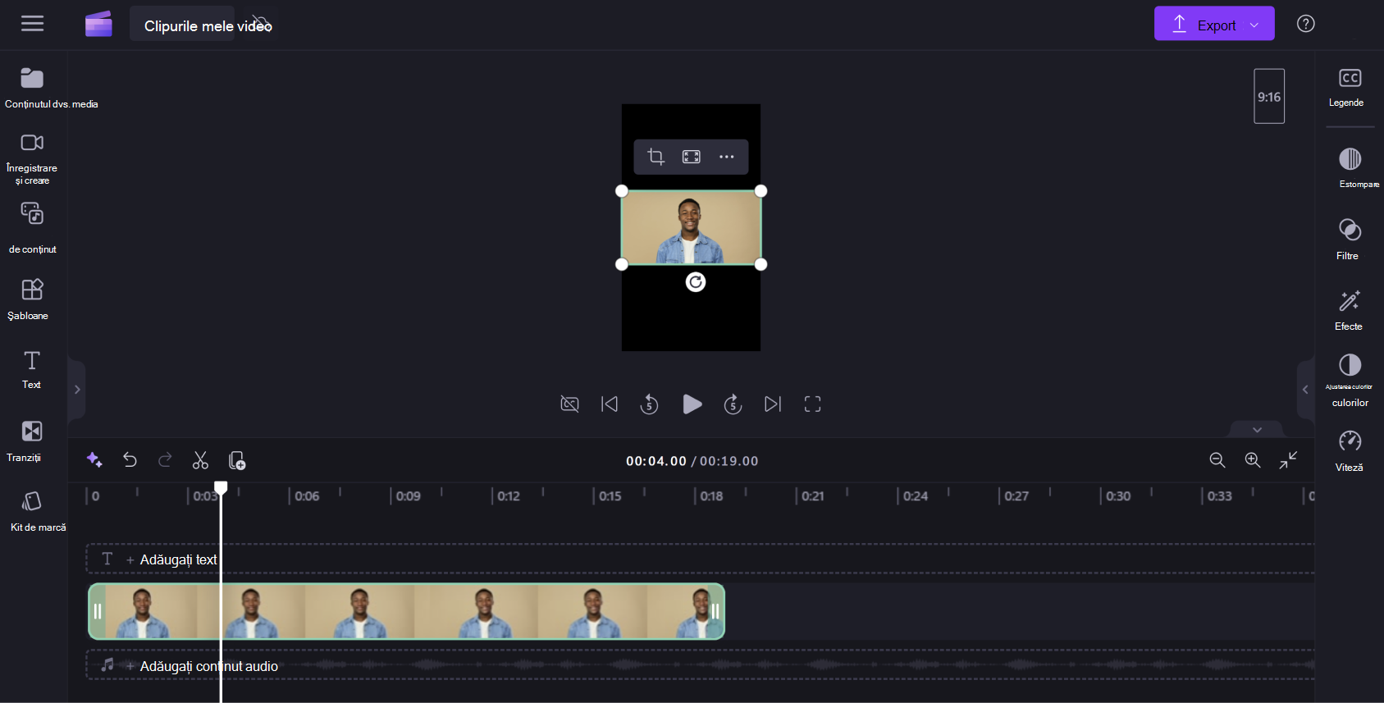Skip forward five seconds
1384x703 pixels.
click(733, 404)
